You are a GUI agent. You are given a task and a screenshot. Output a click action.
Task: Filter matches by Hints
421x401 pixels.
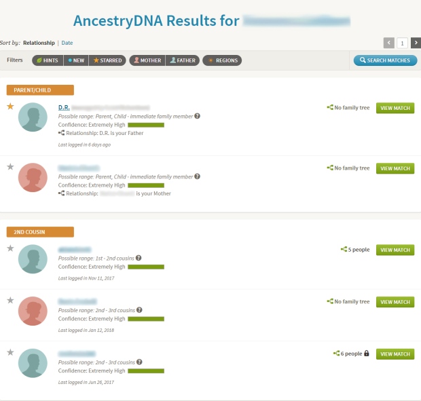click(48, 60)
